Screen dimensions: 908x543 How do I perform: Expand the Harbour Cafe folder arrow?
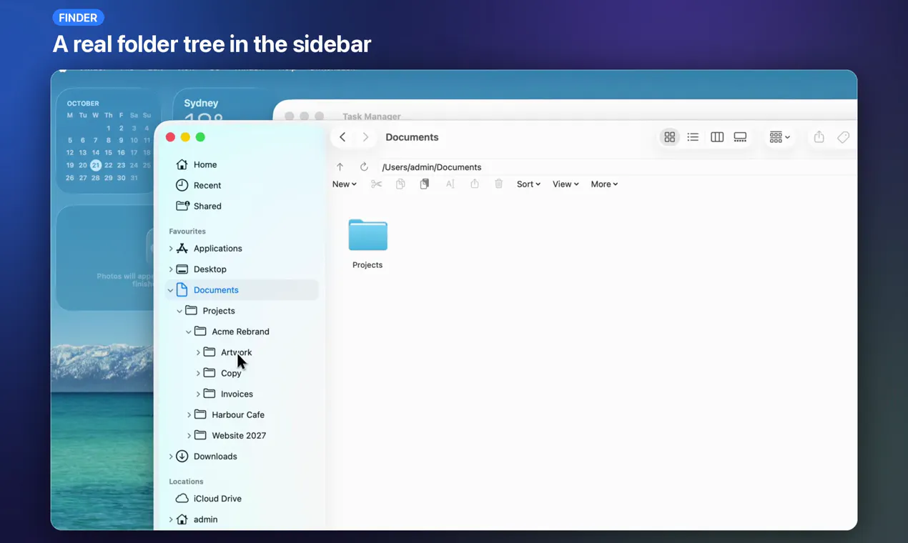point(189,415)
